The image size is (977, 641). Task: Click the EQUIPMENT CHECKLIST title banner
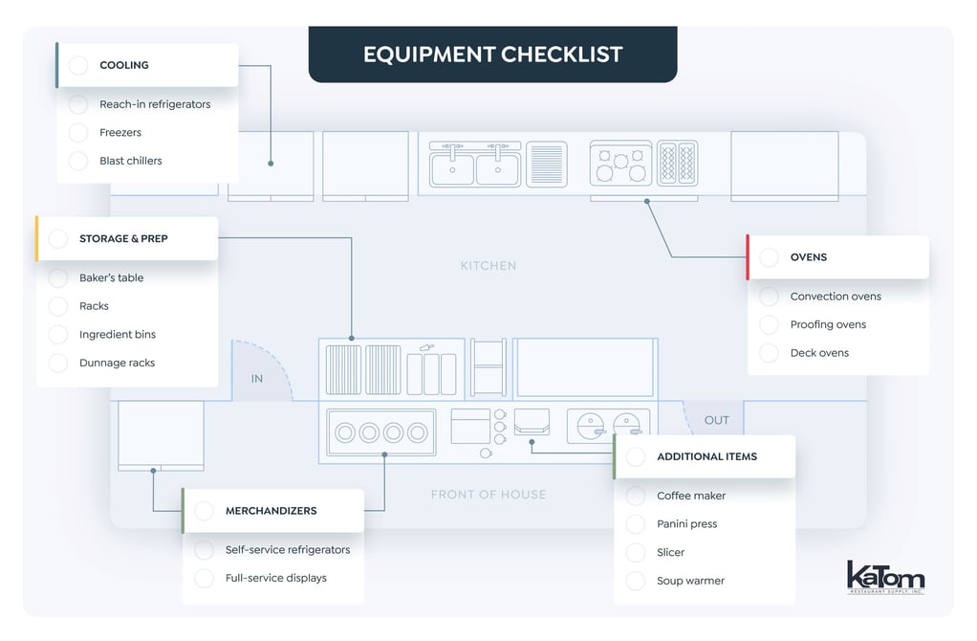(x=492, y=55)
